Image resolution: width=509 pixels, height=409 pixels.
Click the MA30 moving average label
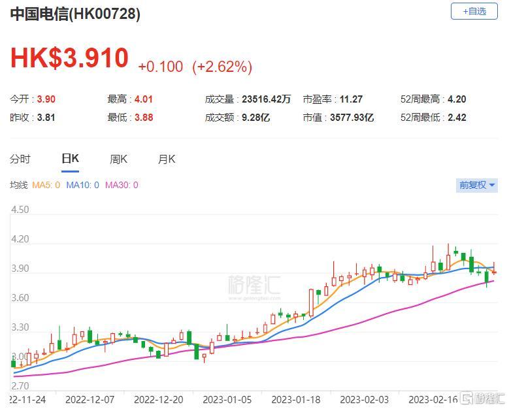[122, 185]
